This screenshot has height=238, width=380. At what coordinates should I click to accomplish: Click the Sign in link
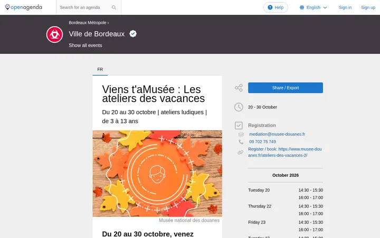345,7
